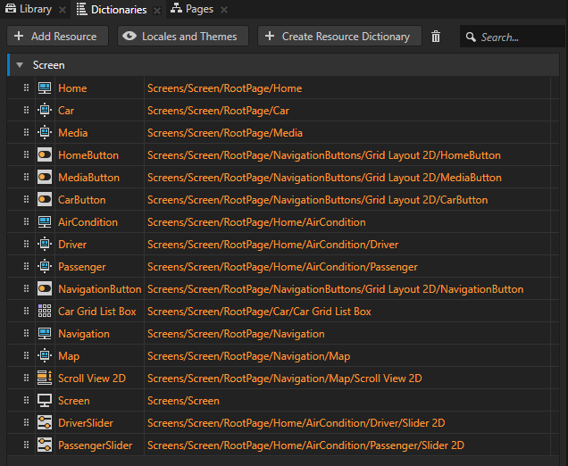Collapse the Screen dictionary section
This screenshot has height=466, width=568.
[20, 65]
